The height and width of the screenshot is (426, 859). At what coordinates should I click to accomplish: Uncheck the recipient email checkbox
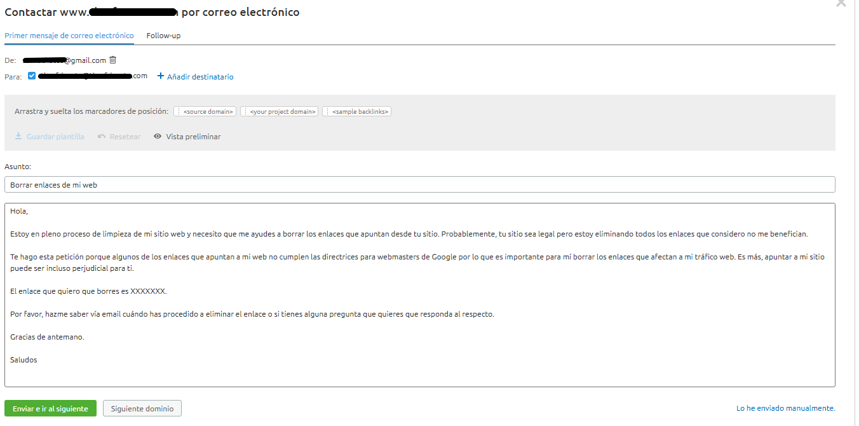(x=31, y=75)
